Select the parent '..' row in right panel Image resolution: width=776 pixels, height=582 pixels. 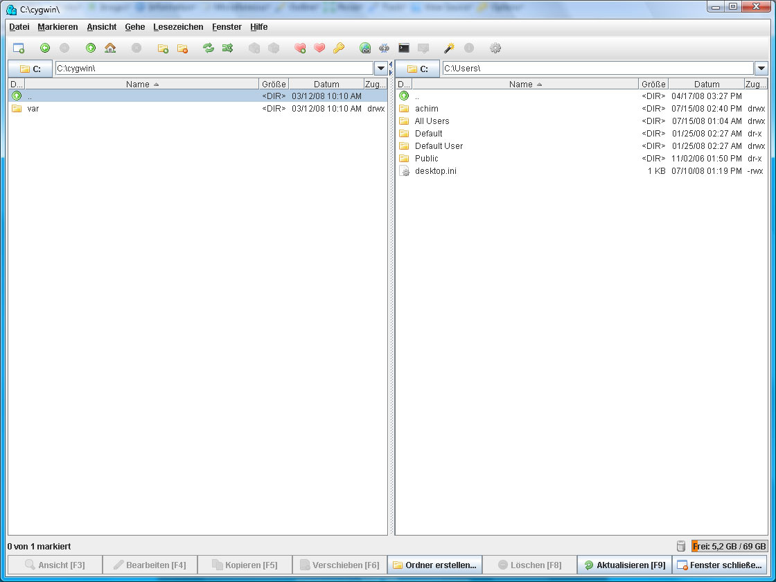click(x=581, y=96)
